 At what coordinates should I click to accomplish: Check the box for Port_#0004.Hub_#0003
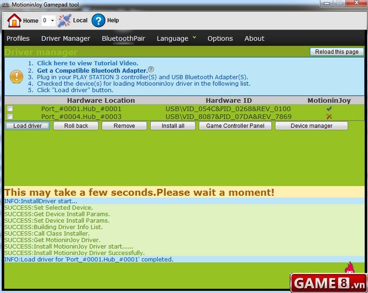point(10,116)
